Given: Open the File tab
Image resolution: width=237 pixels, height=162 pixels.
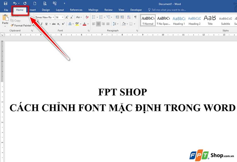Looking at the screenshot, I should (x=6, y=10).
